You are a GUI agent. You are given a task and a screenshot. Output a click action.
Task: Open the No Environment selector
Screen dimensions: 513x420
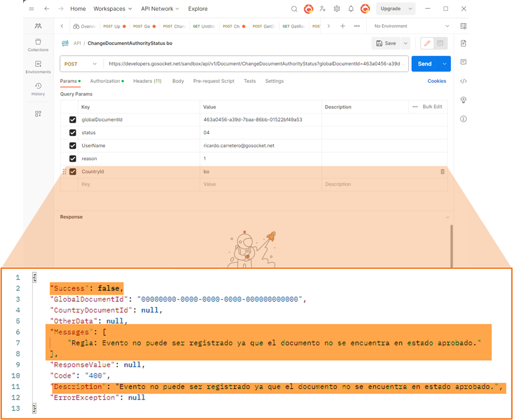[412, 26]
